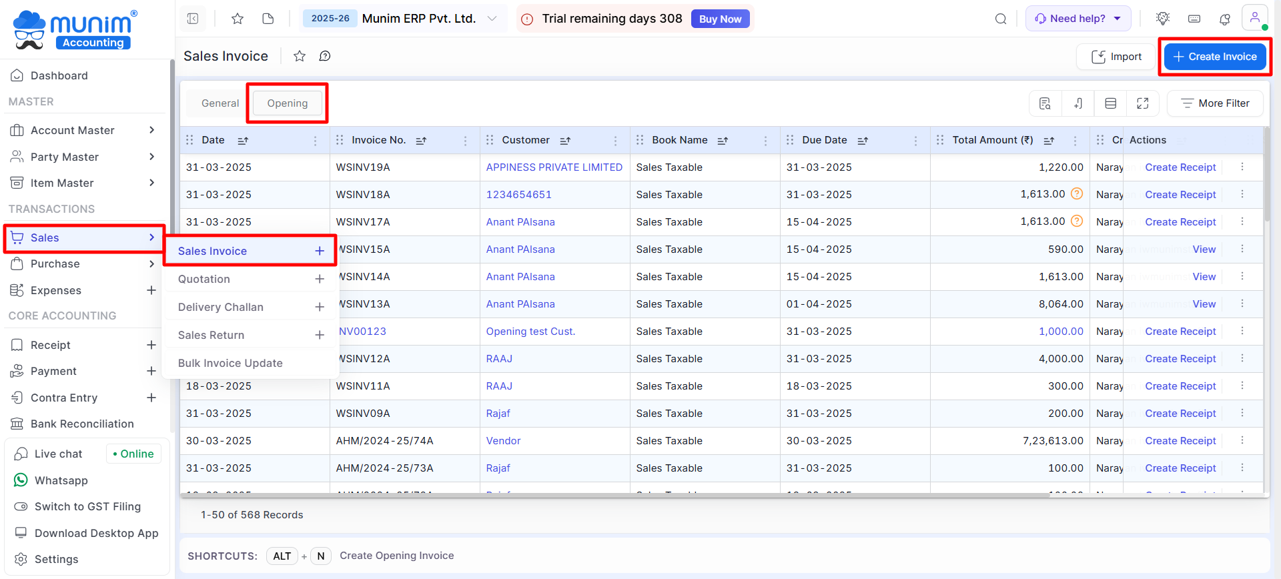This screenshot has width=1281, height=579.
Task: Click the plus icon next to Quotation
Action: click(320, 279)
